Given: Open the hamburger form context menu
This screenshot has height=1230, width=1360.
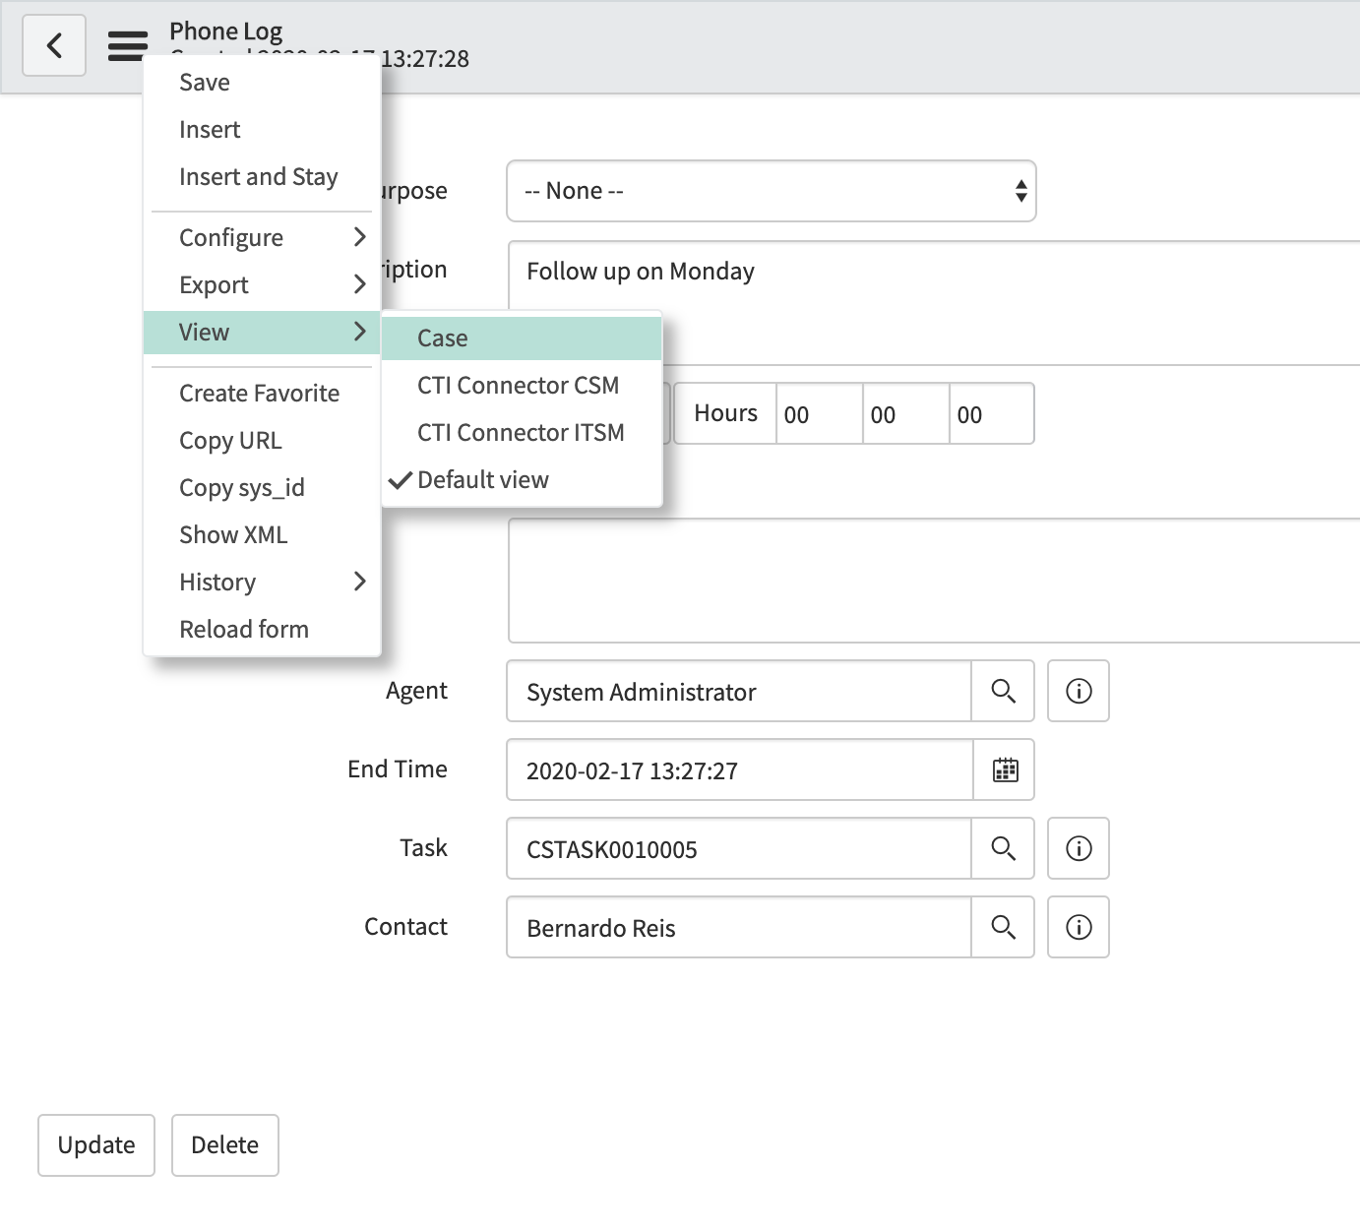Looking at the screenshot, I should 126,45.
